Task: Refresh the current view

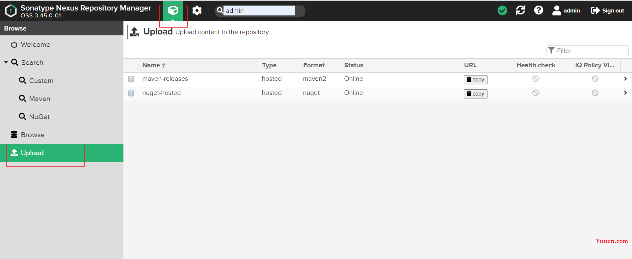Action: (x=520, y=11)
